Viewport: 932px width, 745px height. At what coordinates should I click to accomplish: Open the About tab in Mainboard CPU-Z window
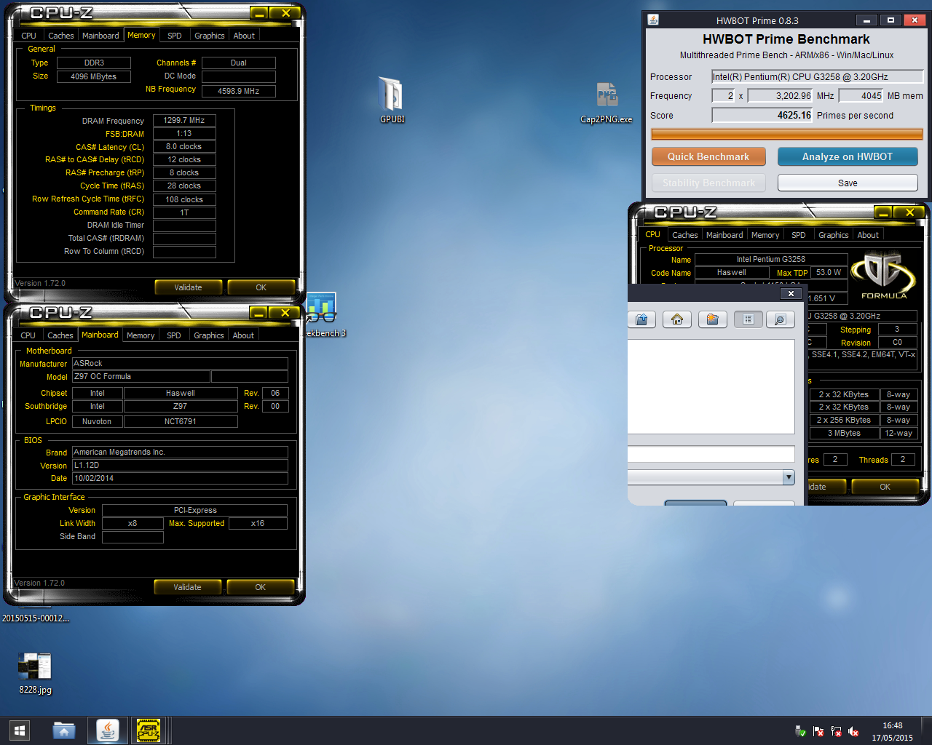[243, 335]
